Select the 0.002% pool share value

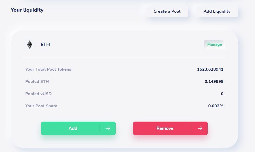tap(216, 106)
